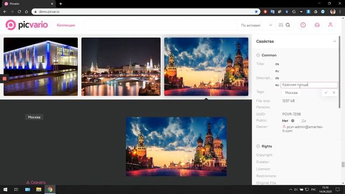Open File Explorer from taskbar
The width and height of the screenshot is (345, 194).
tap(39, 189)
